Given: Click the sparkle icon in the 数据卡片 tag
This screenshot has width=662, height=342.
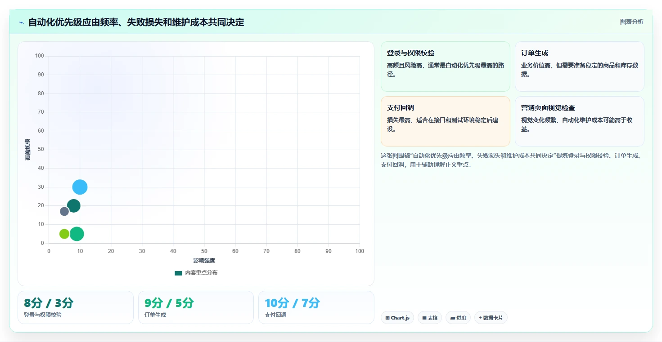Looking at the screenshot, I should coord(481,318).
